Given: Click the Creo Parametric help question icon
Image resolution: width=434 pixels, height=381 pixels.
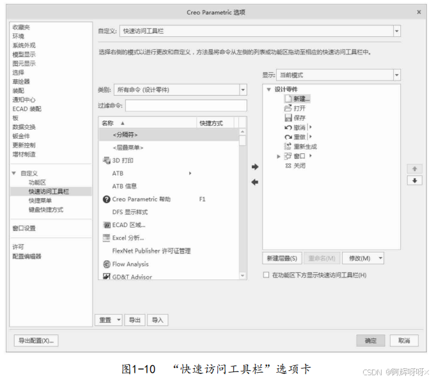Looking at the screenshot, I should (107, 199).
